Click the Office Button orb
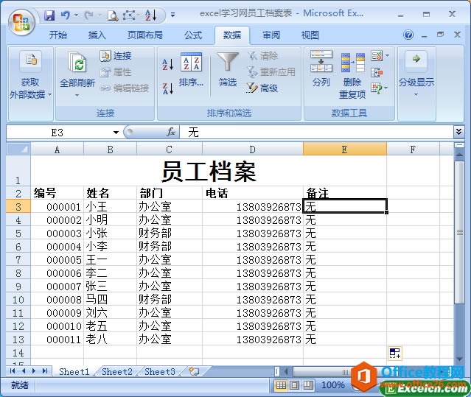 point(21,21)
